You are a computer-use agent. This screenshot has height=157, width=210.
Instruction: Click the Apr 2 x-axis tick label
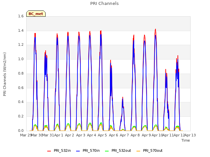(x=70, y=135)
